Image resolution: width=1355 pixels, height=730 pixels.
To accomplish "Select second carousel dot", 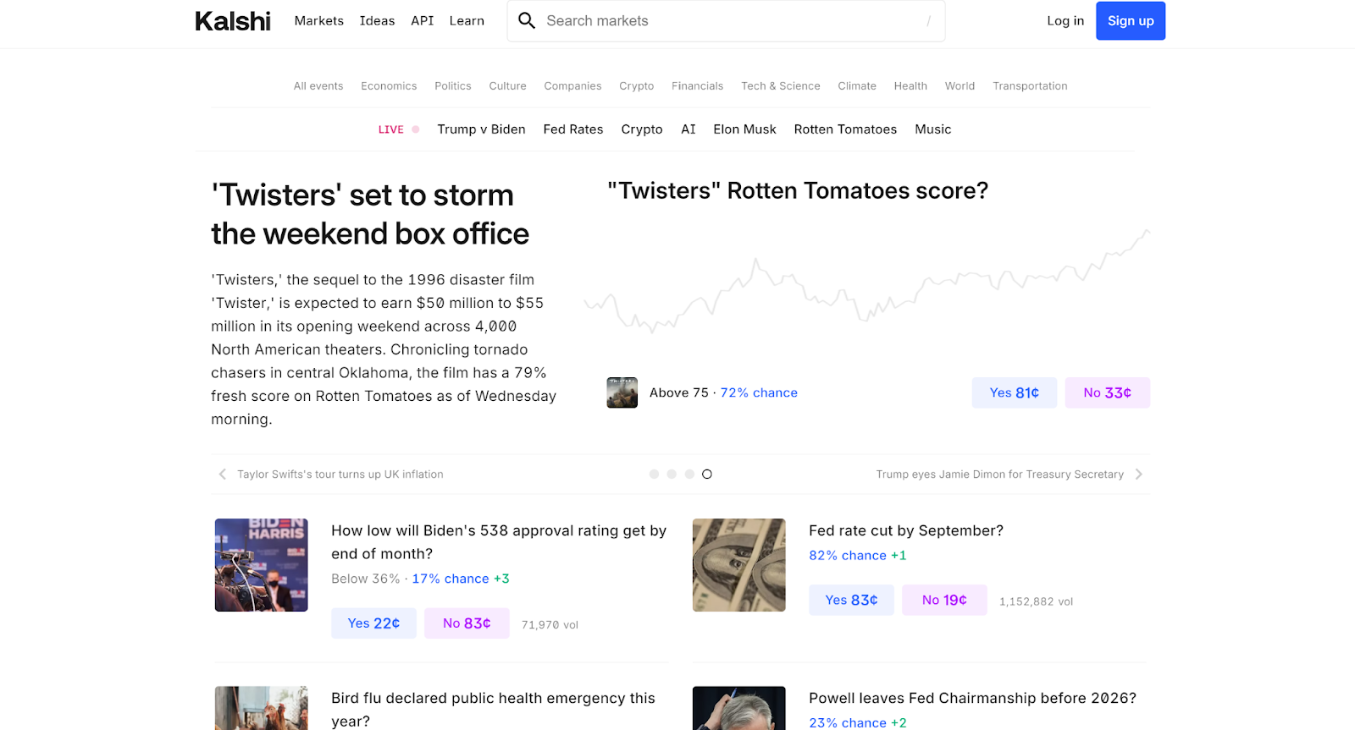I will pyautogui.click(x=672, y=475).
